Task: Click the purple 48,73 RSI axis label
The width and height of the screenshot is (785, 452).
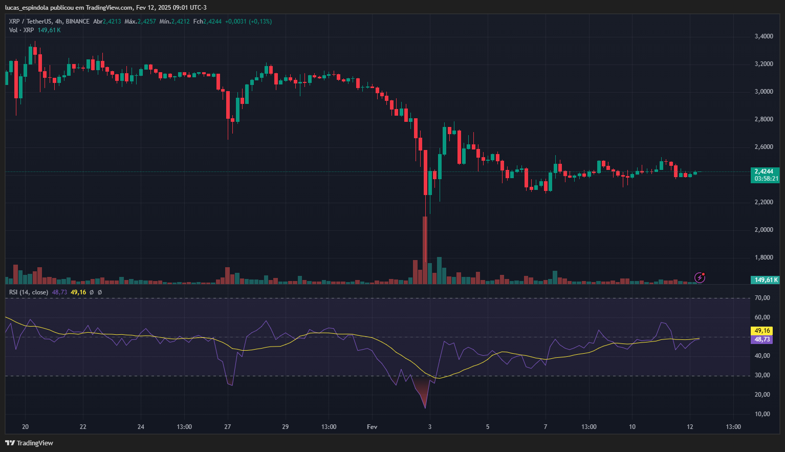Action: [x=762, y=339]
